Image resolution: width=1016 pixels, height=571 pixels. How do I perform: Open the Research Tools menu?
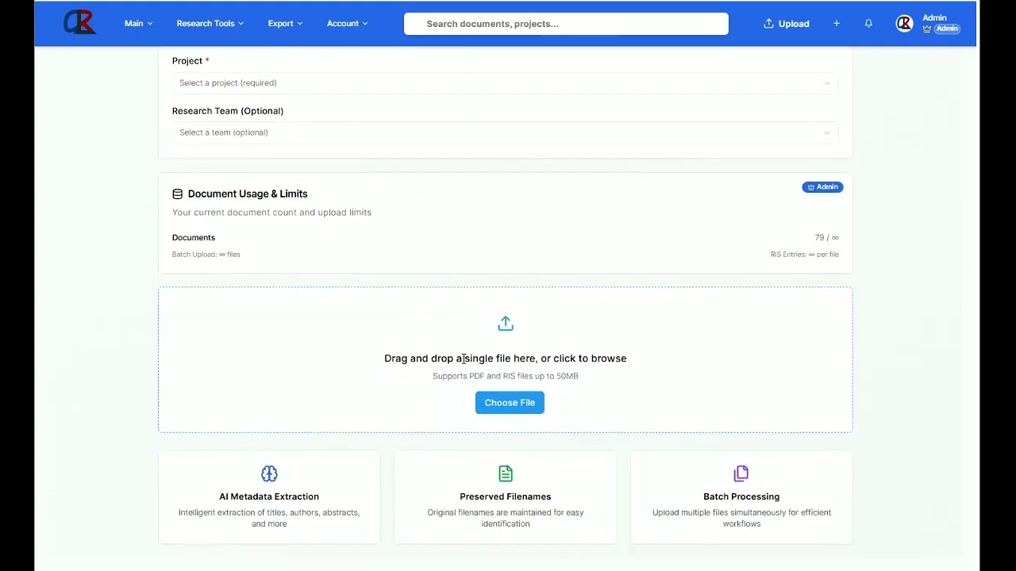[x=210, y=24]
